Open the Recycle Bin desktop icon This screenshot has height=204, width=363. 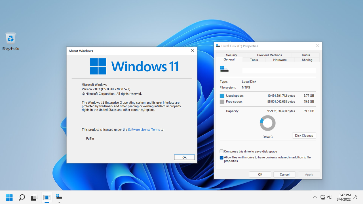(10, 41)
